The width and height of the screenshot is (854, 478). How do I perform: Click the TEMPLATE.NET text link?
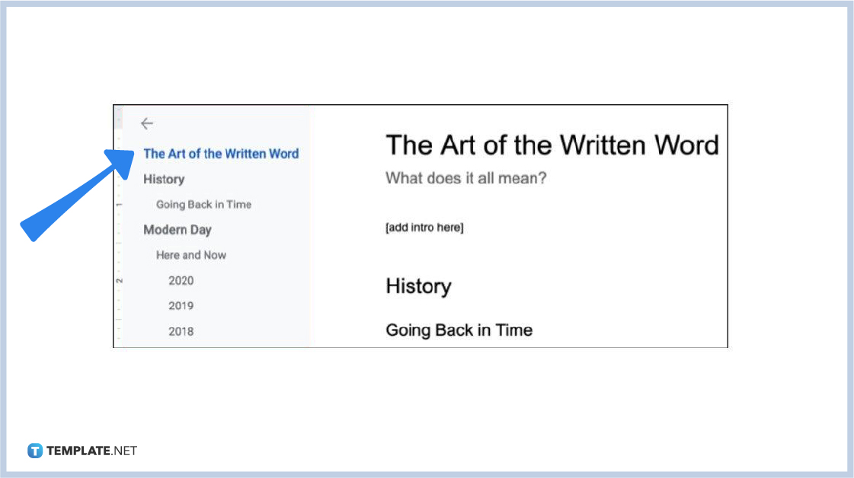(91, 450)
